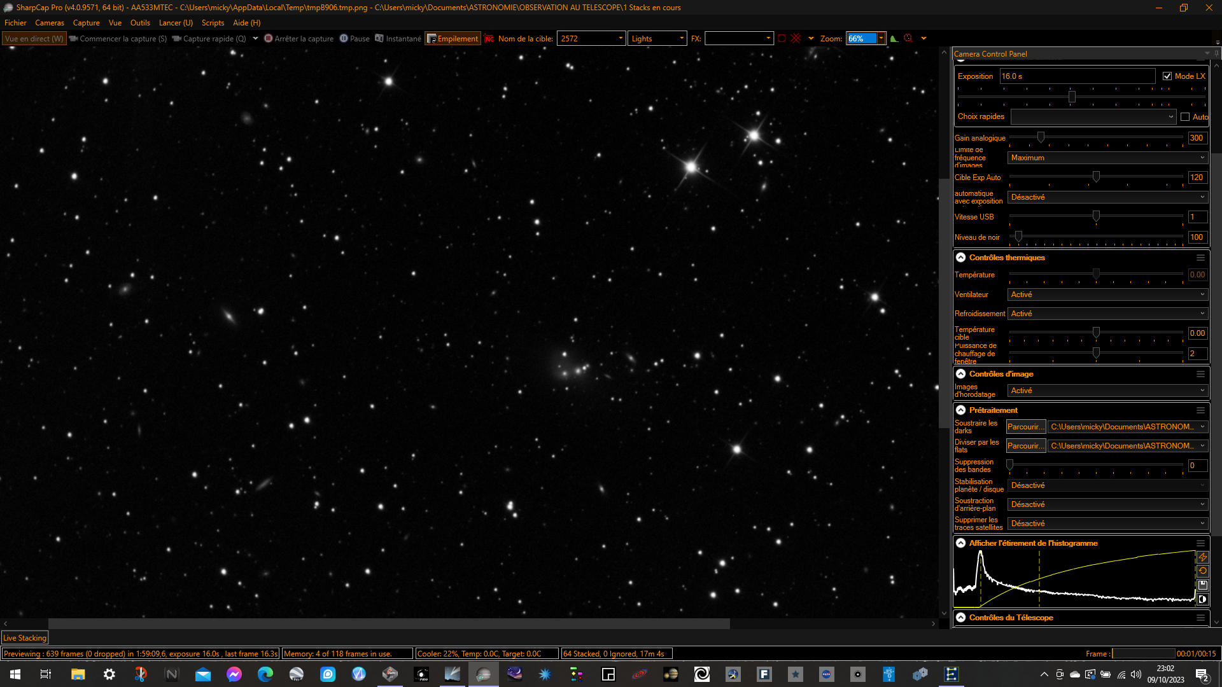Image resolution: width=1222 pixels, height=687 pixels.
Task: Enable the Auto exposure checkbox
Action: [1185, 117]
